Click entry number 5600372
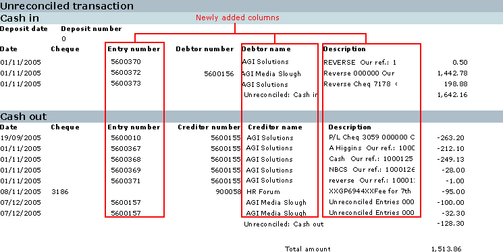This screenshot has height=252, width=503. pyautogui.click(x=126, y=72)
